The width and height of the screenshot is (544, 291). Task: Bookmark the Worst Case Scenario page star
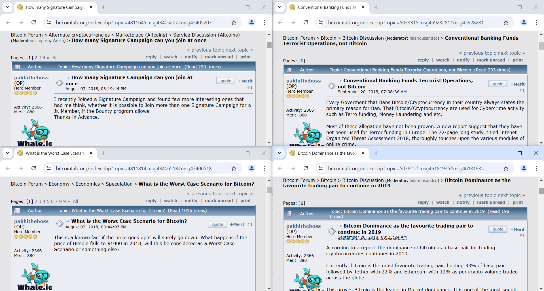[x=234, y=168]
